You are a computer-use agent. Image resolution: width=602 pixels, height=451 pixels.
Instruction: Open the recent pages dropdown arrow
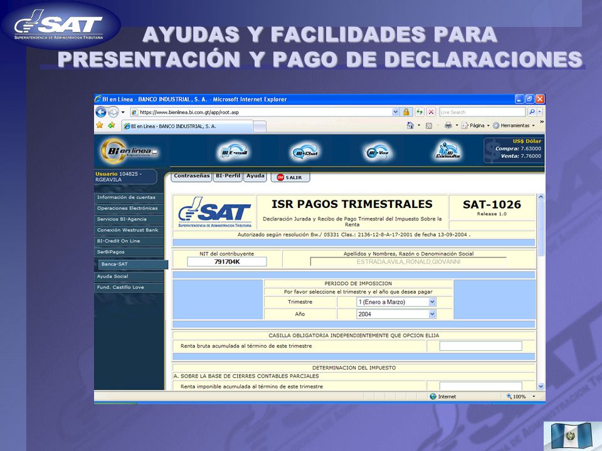[x=123, y=112]
